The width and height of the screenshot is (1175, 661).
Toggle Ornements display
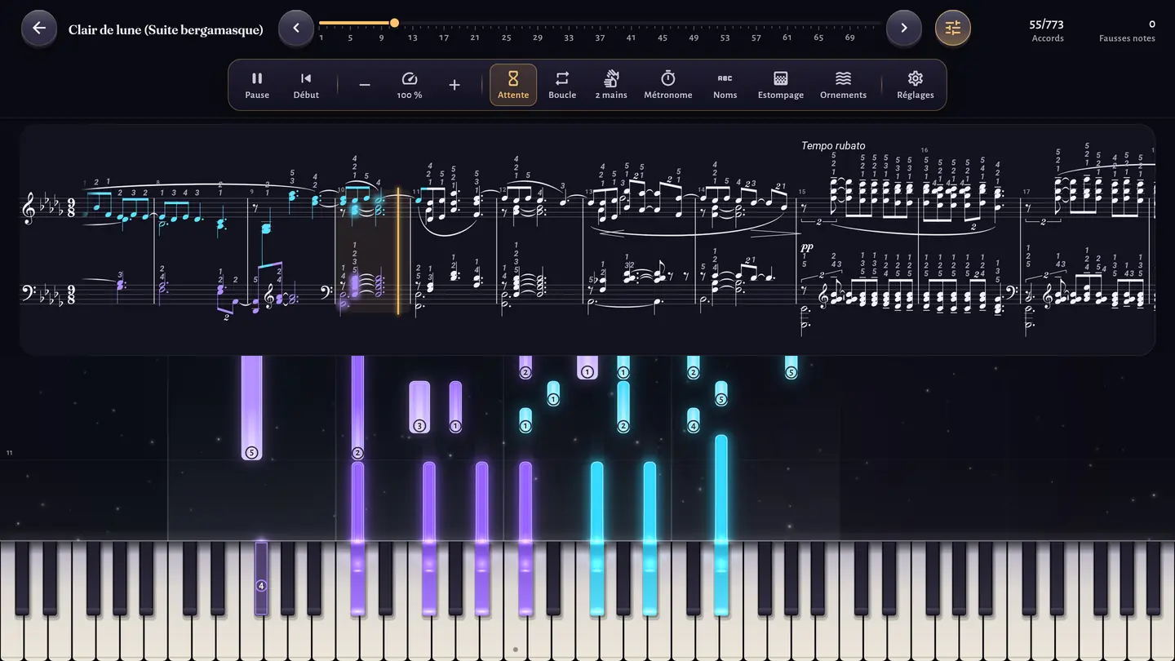[844, 85]
